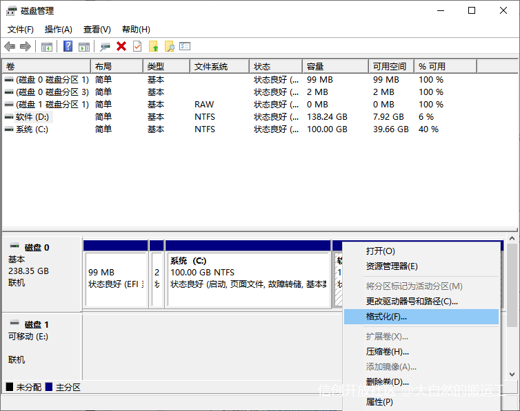Click the 39.66 GB free space cell
The width and height of the screenshot is (520, 411).
pos(390,129)
